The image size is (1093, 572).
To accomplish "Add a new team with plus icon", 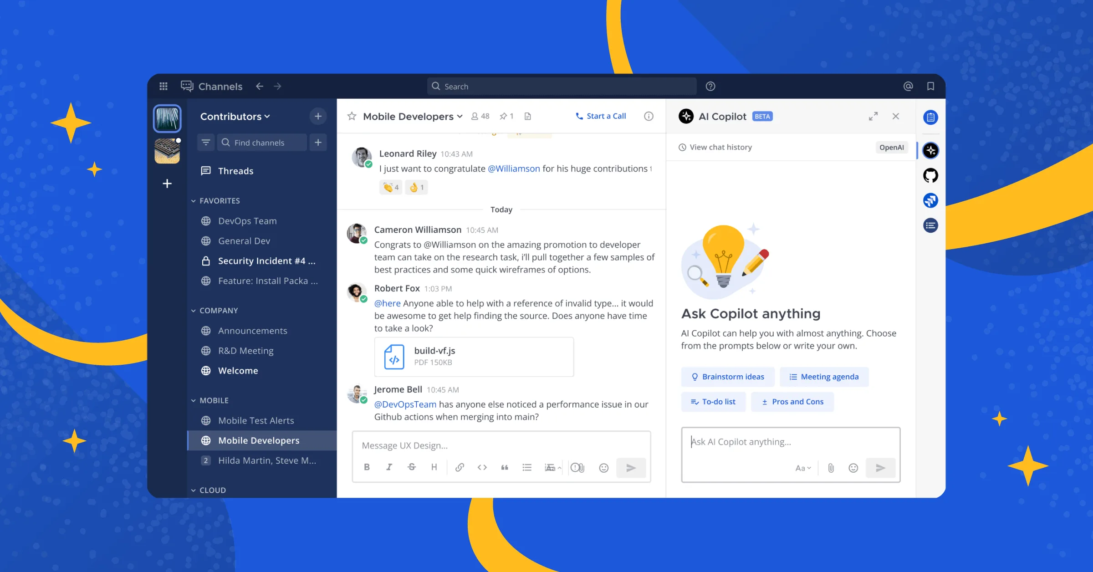I will point(167,184).
